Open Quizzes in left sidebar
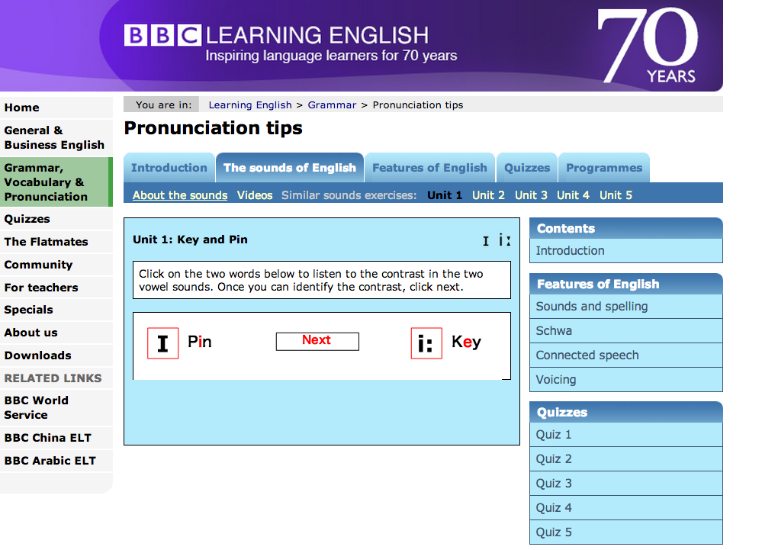The width and height of the screenshot is (762, 550). [x=56, y=219]
